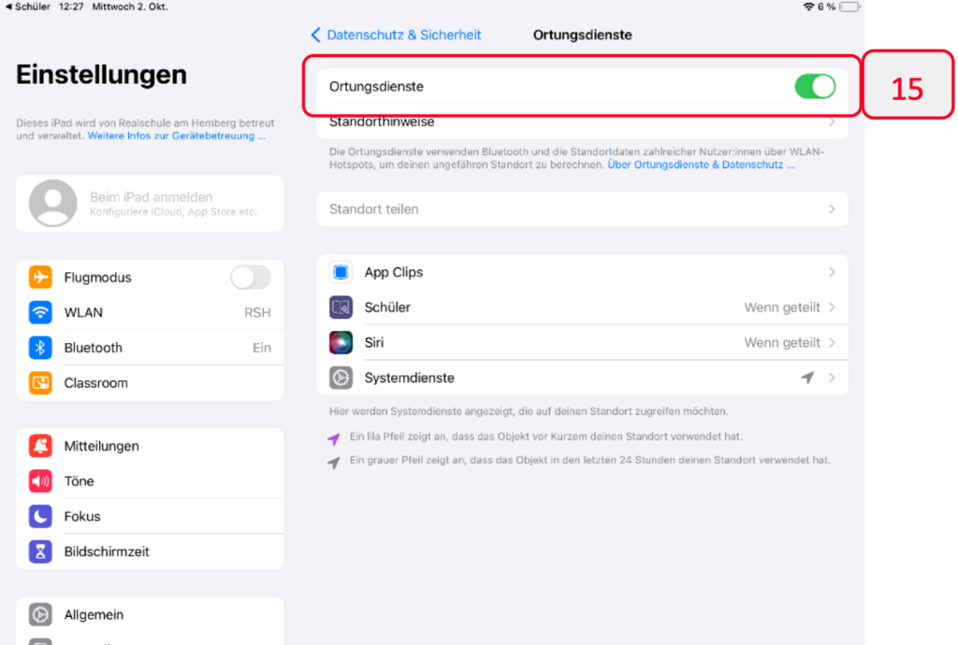Tap Beim iPad anmelden profile avatar
Screen dimensions: 958x645
53,203
